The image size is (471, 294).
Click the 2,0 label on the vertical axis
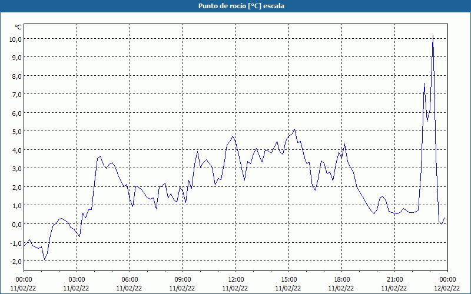[16, 187]
